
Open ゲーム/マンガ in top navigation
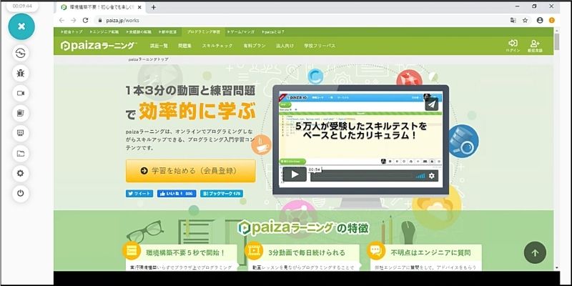pyautogui.click(x=241, y=31)
